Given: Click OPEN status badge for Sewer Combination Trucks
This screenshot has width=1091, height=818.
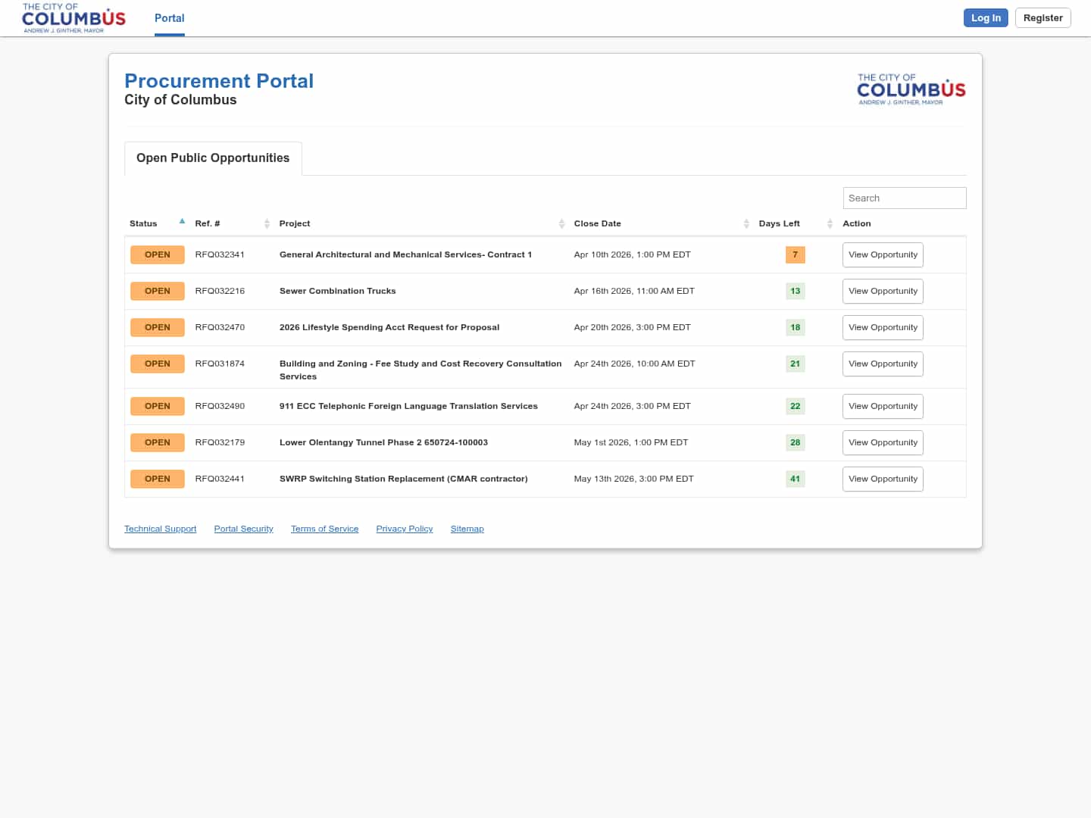Looking at the screenshot, I should pos(158,291).
